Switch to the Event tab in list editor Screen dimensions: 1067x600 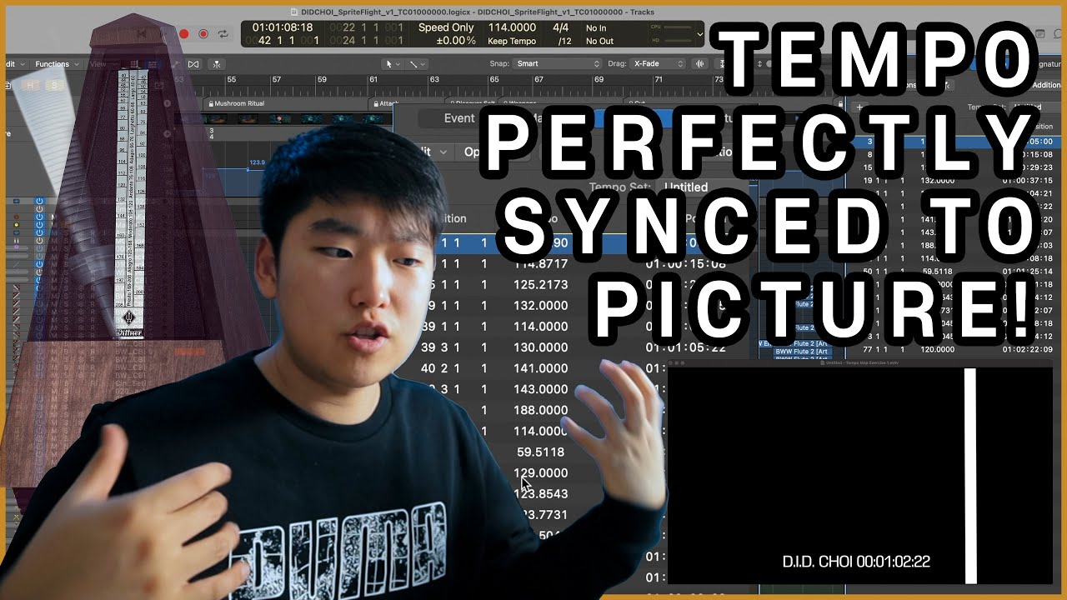[x=459, y=118]
